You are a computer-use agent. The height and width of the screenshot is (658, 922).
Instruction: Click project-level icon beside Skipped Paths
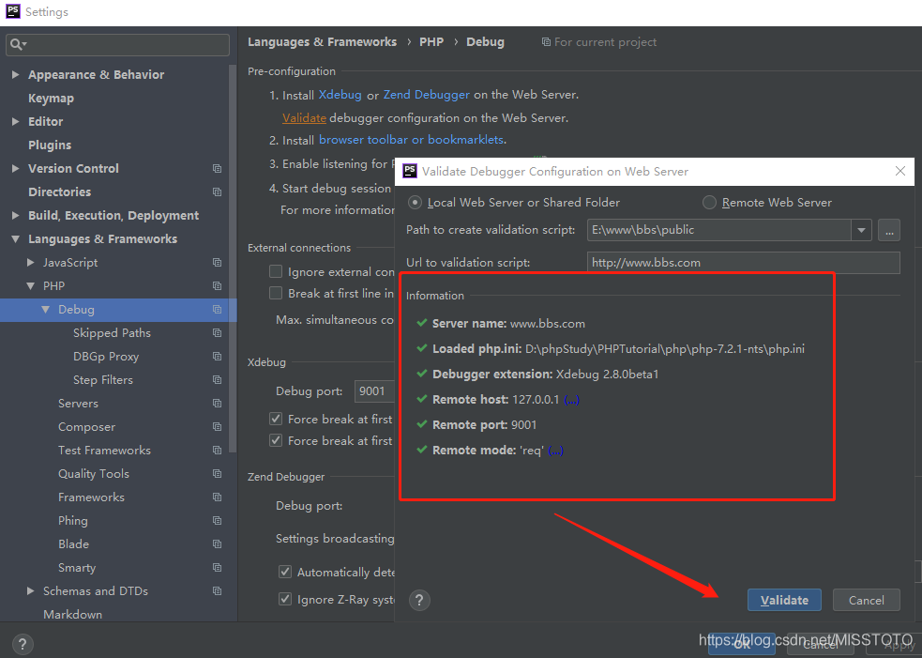click(217, 333)
